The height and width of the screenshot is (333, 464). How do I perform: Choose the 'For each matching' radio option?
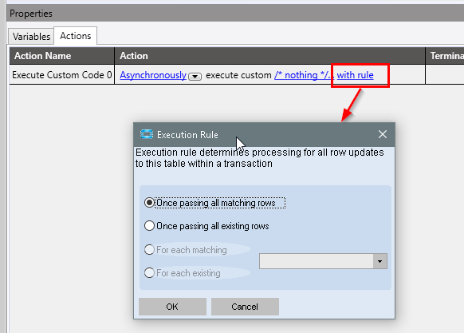point(149,250)
